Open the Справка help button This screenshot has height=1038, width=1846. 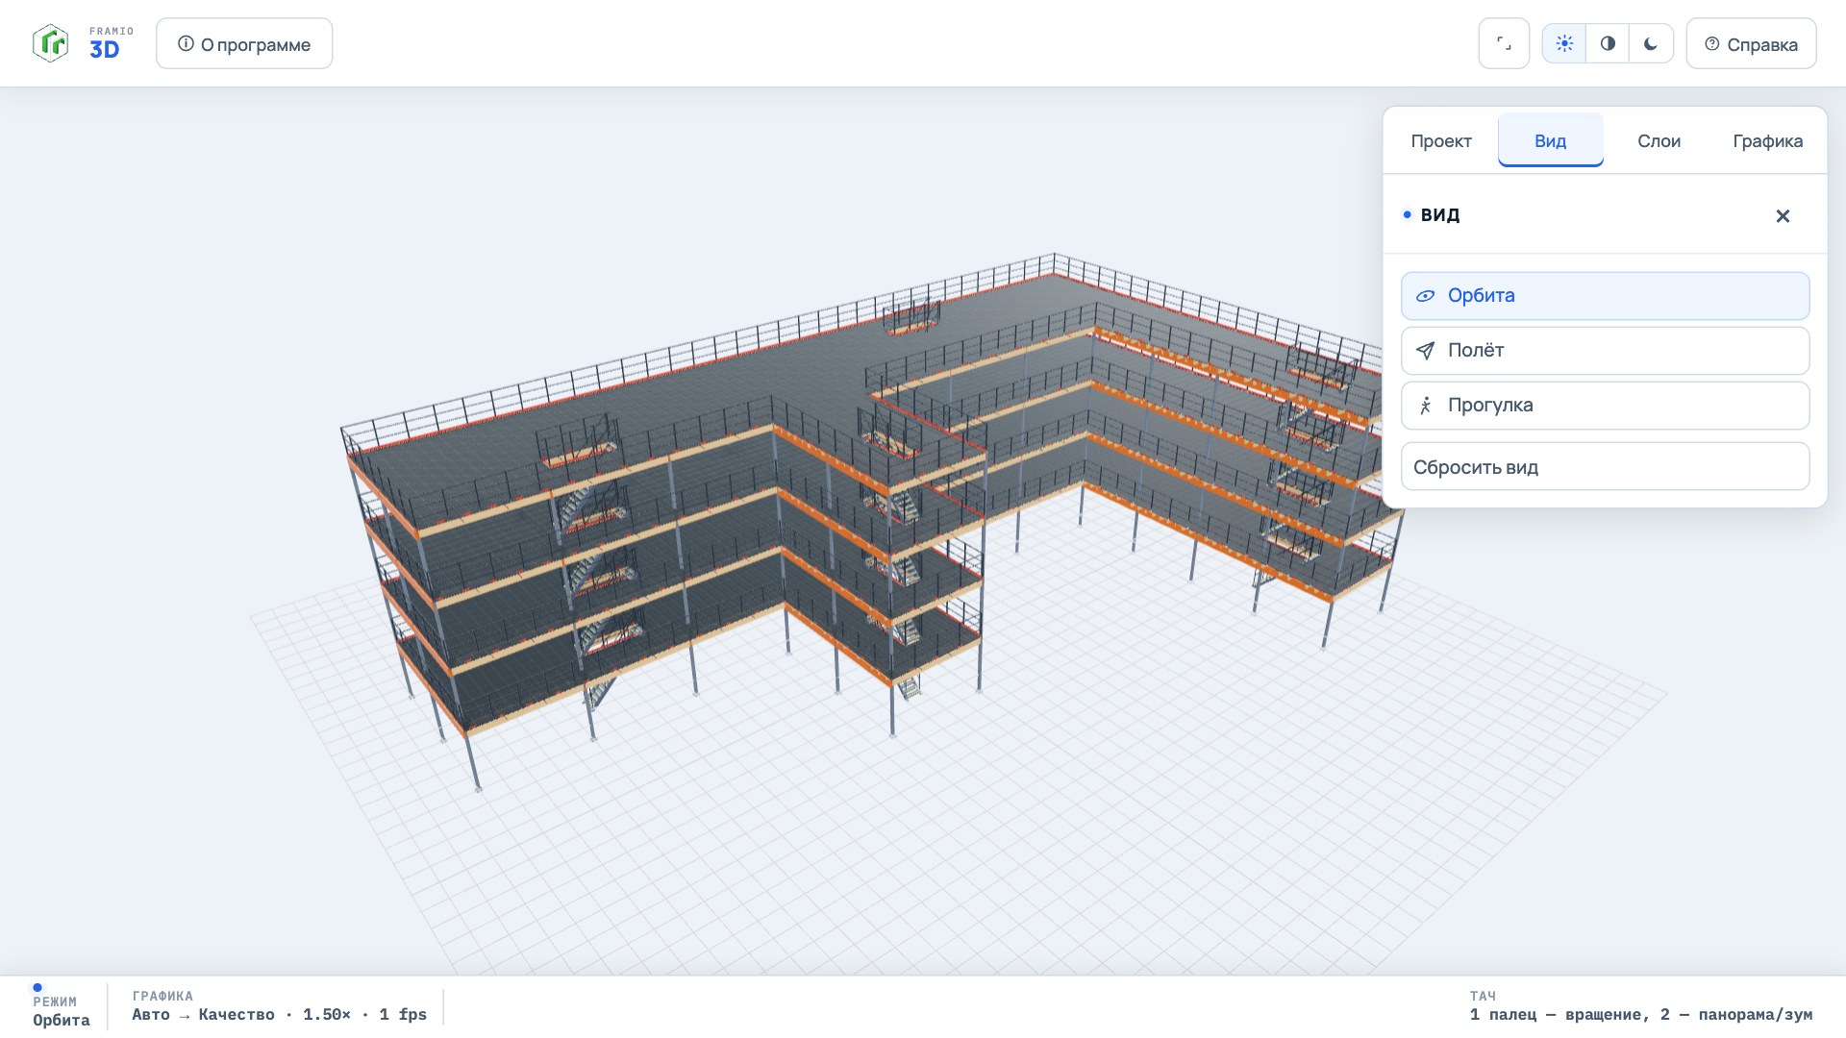tap(1751, 43)
